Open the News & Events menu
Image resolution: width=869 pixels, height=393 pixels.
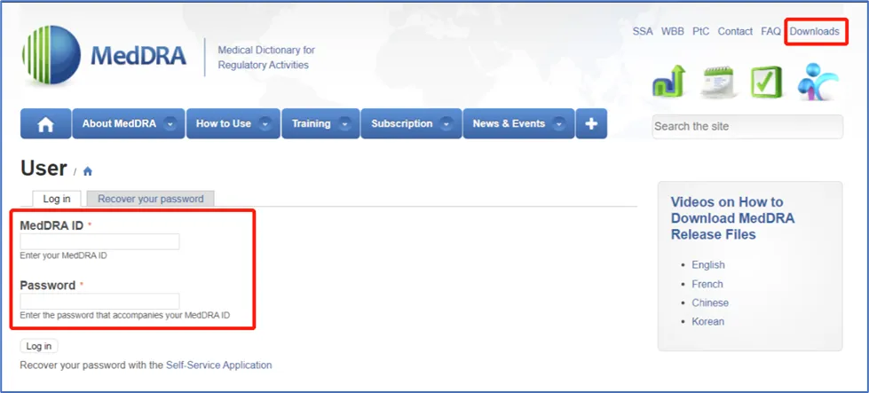(x=518, y=123)
